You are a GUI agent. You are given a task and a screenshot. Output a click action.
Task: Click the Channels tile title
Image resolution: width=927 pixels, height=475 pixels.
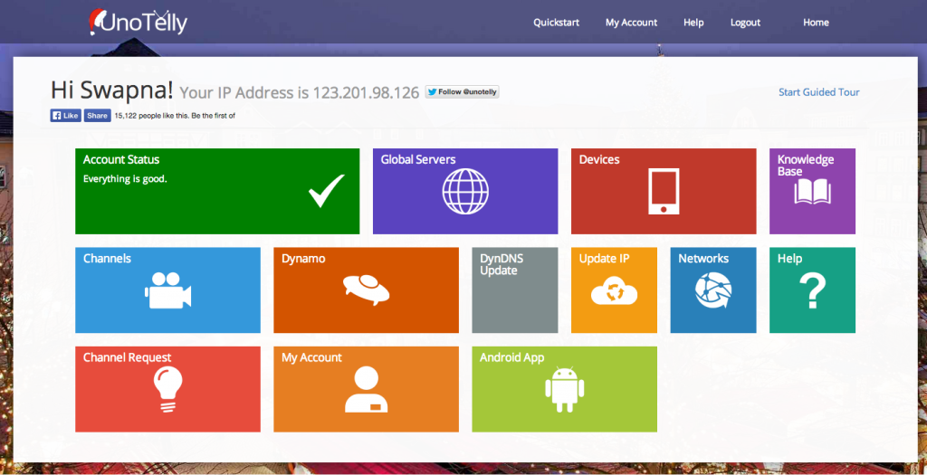tap(107, 259)
